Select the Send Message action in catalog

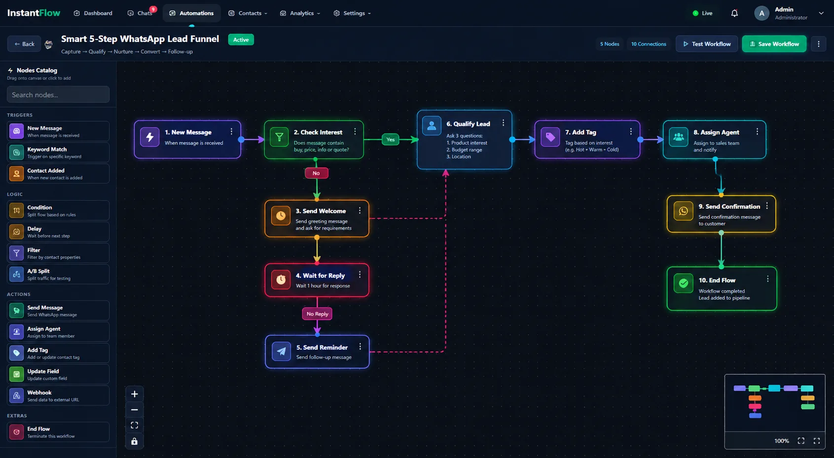pos(58,311)
